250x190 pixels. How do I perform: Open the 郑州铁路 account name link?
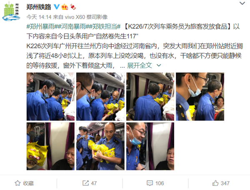(x=39, y=7)
